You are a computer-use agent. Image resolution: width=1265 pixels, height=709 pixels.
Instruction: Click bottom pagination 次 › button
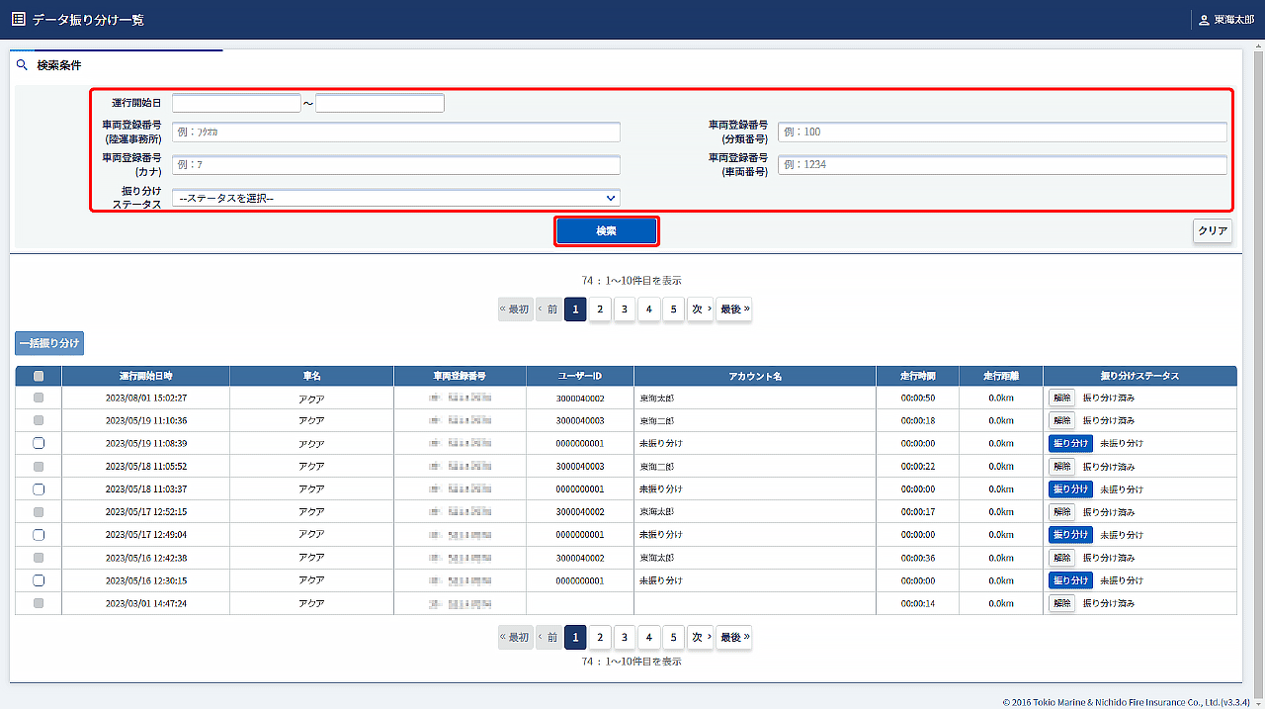pyautogui.click(x=701, y=638)
